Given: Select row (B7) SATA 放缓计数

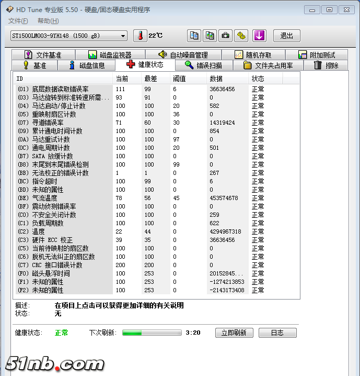Looking at the screenshot, I should click(x=156, y=157).
